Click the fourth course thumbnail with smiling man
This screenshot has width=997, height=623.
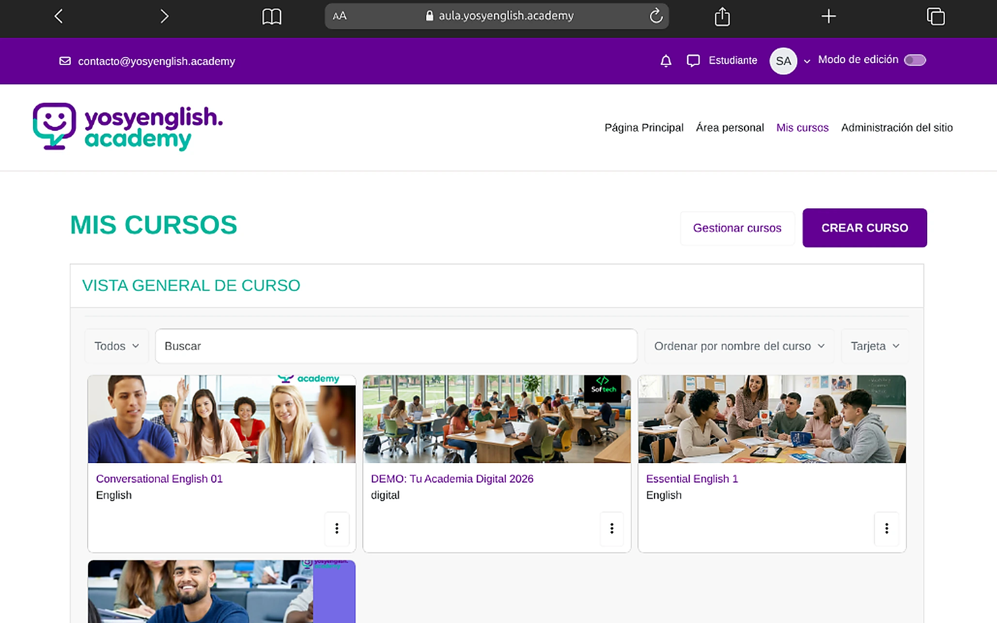(221, 592)
